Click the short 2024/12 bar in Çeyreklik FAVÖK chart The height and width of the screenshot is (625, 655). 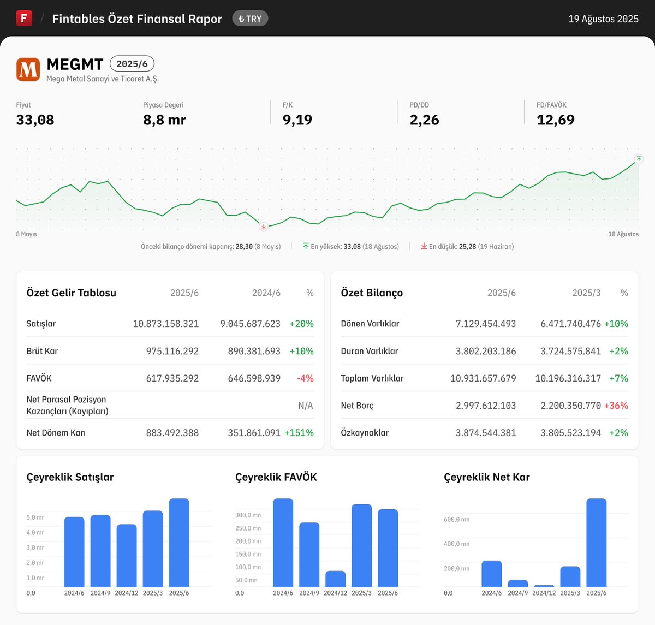coord(335,579)
